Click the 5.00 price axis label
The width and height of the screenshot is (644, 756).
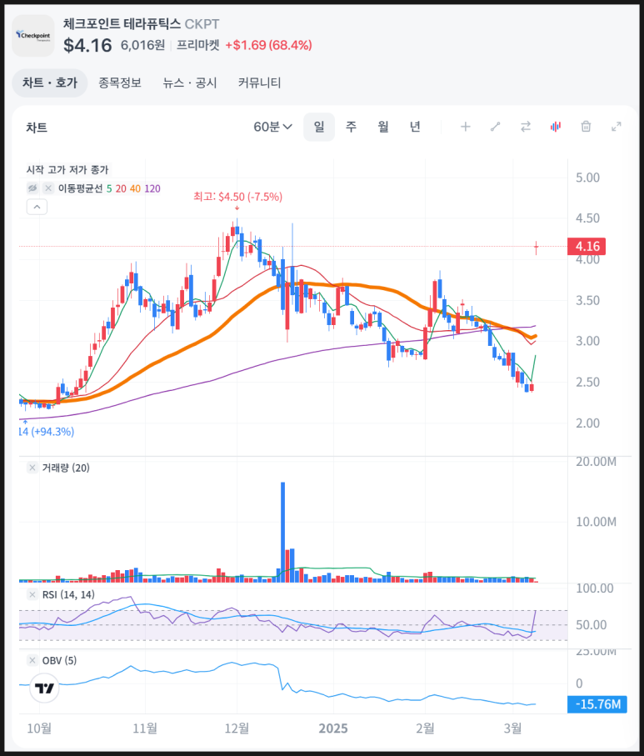point(587,178)
